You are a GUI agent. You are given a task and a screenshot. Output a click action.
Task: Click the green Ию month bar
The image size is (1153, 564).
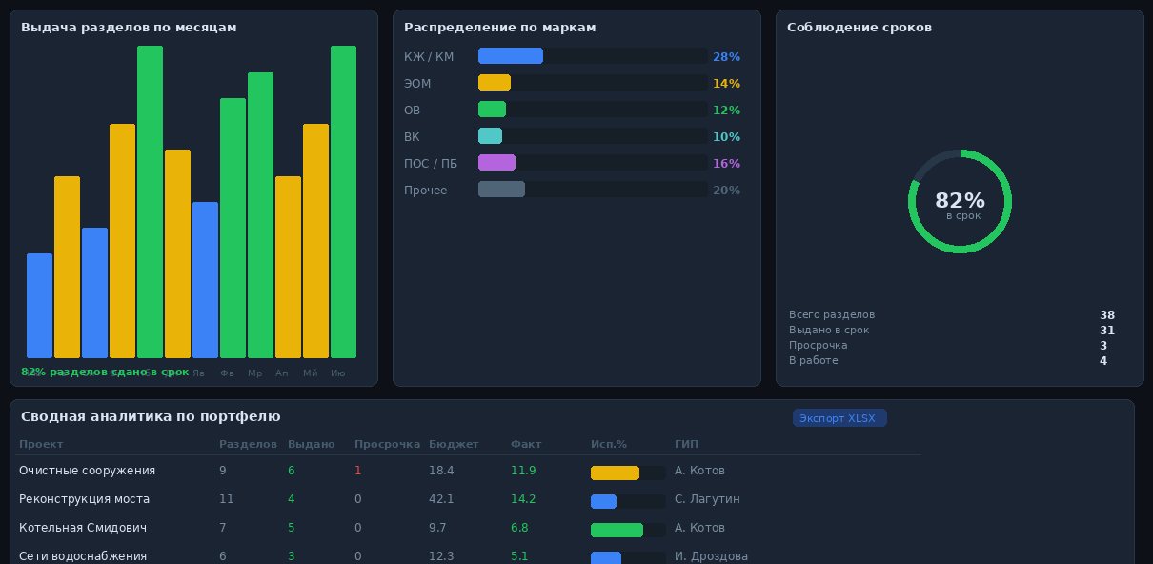pos(343,202)
